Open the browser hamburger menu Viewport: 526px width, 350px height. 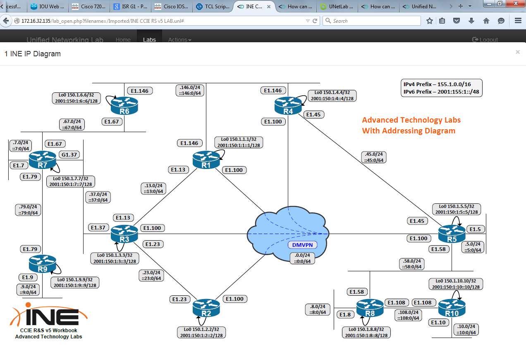(x=518, y=21)
